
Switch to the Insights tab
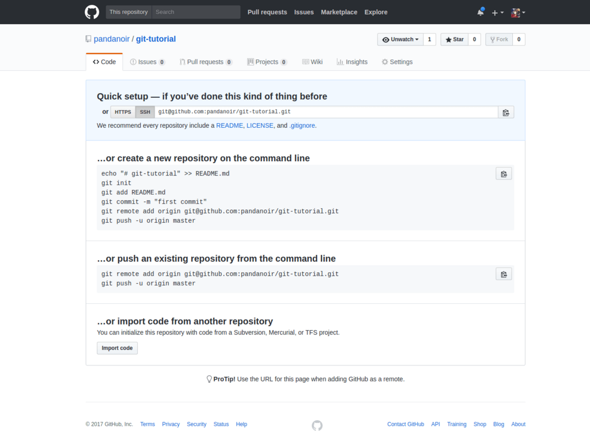click(x=352, y=62)
